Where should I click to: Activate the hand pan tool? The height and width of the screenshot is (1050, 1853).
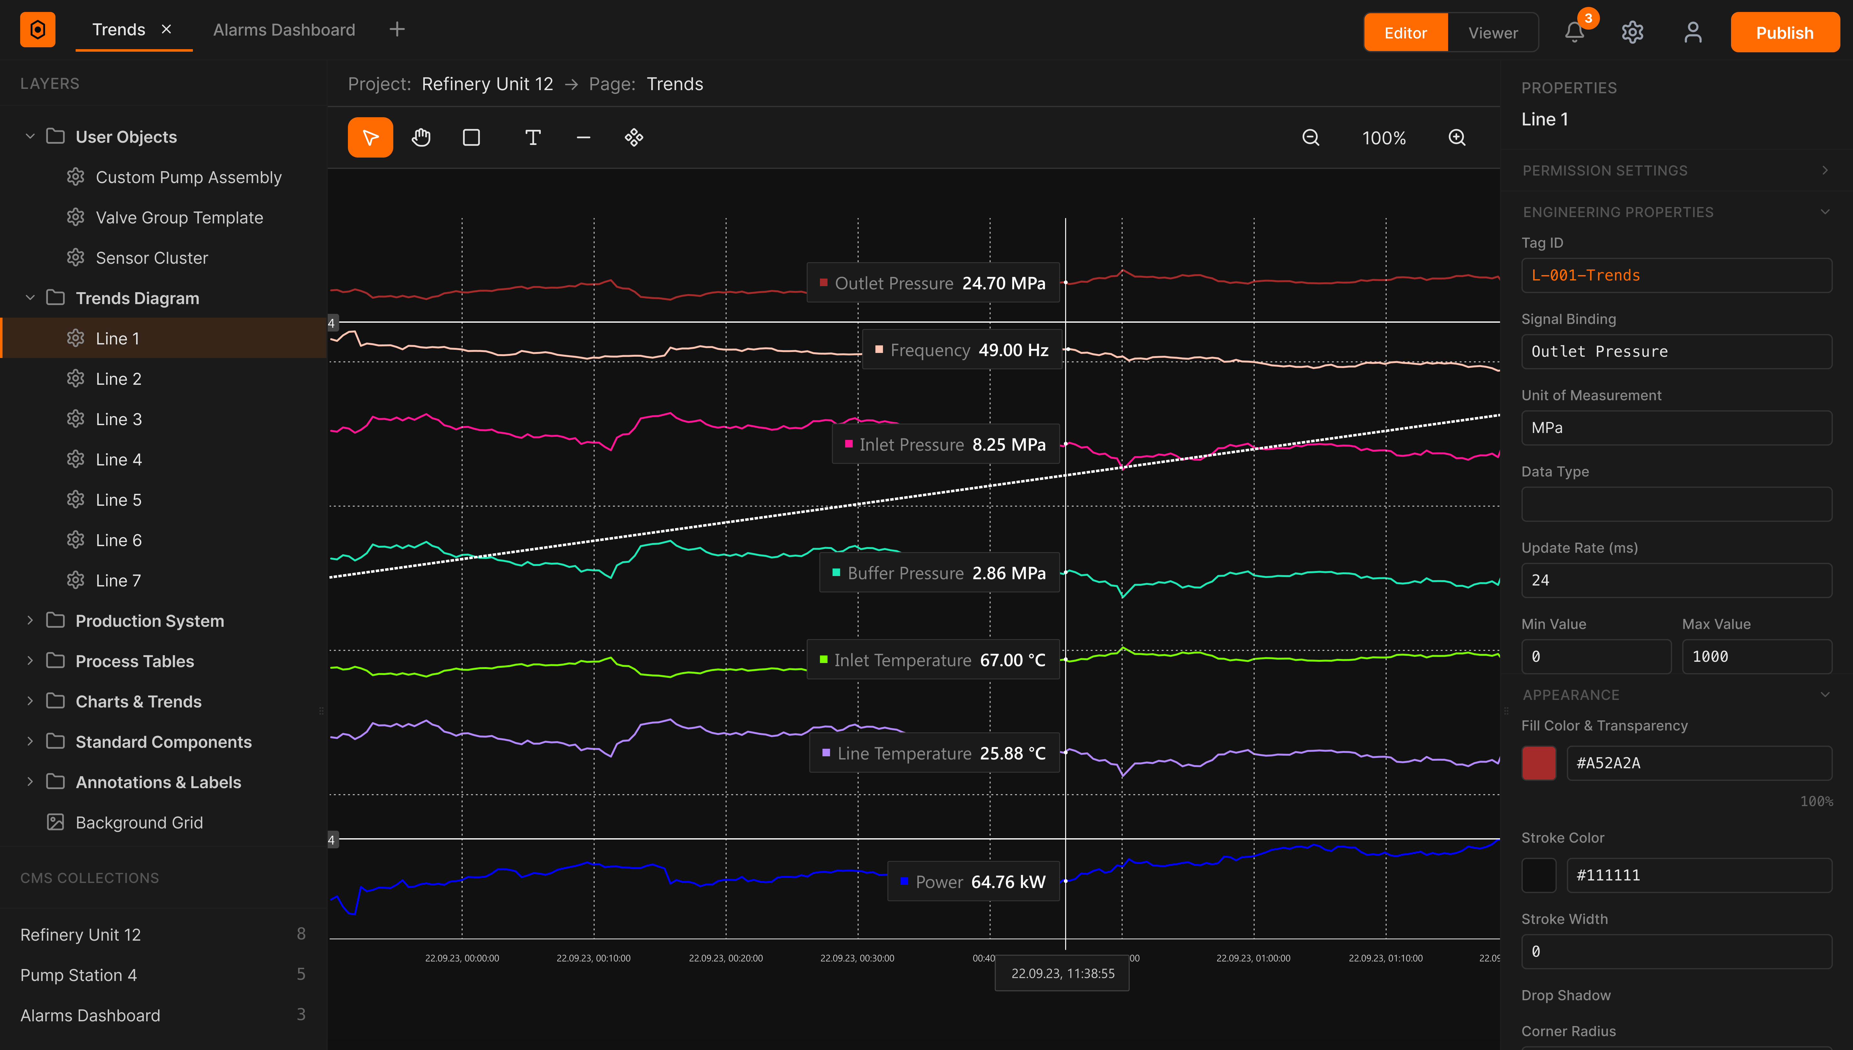tap(421, 137)
